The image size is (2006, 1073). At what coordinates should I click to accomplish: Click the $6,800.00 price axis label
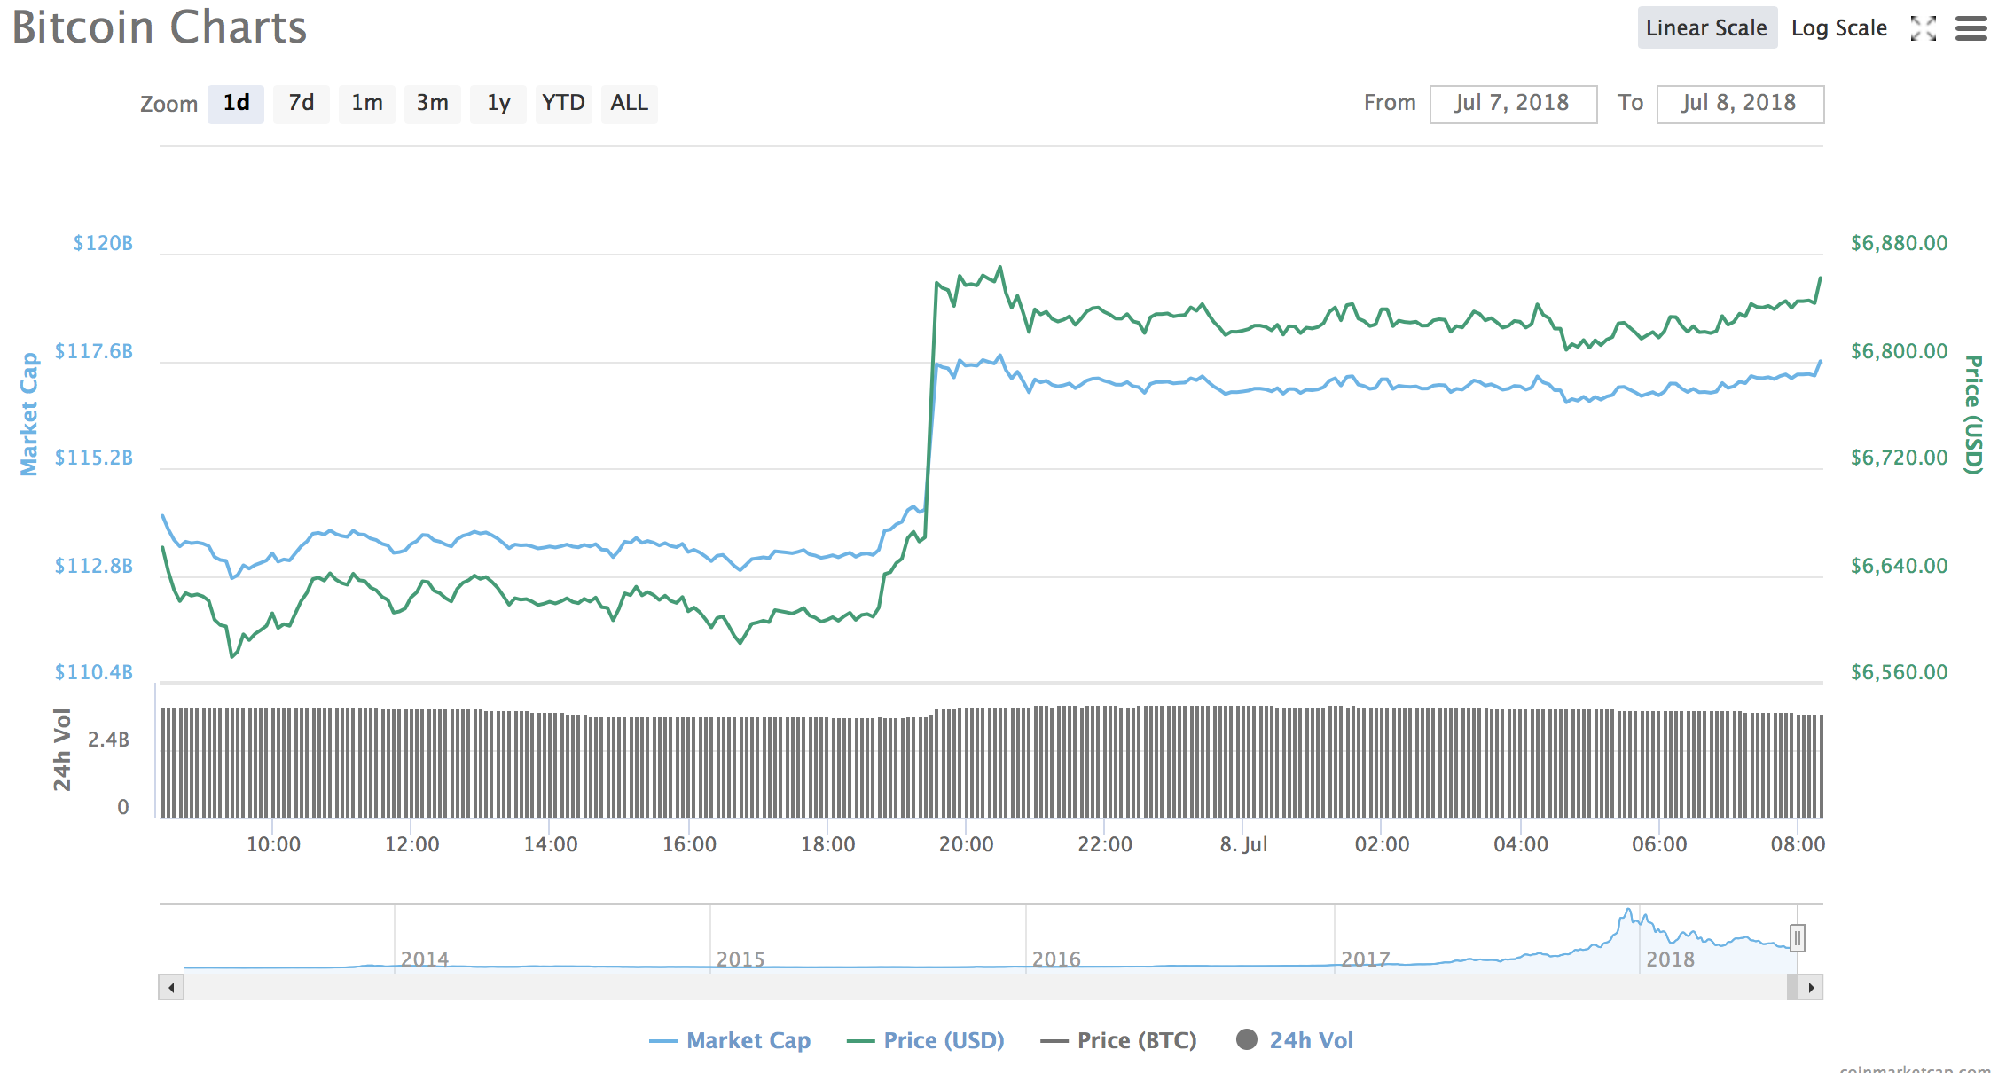1899,351
